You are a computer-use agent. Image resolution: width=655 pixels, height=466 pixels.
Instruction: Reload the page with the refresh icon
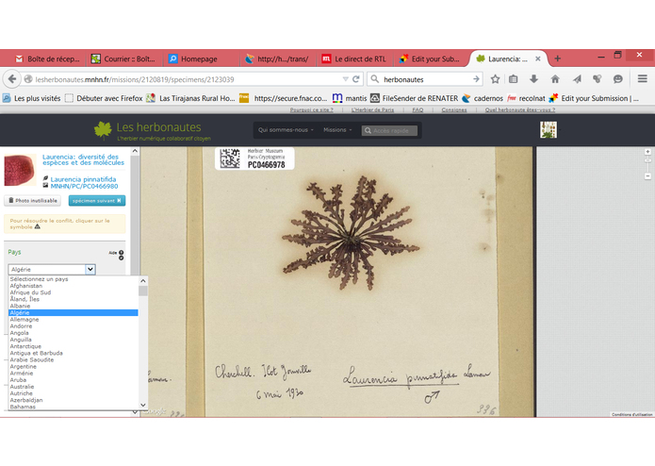click(356, 79)
